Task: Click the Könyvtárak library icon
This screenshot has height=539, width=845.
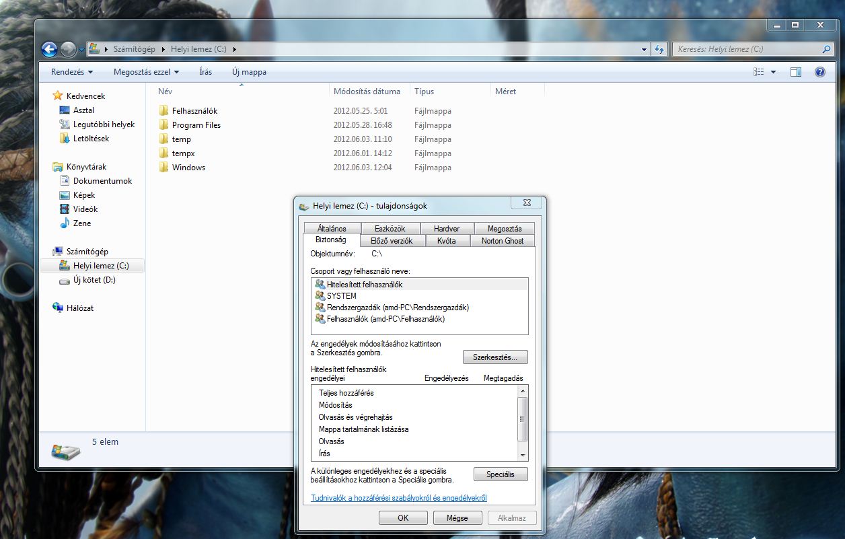Action: click(58, 167)
